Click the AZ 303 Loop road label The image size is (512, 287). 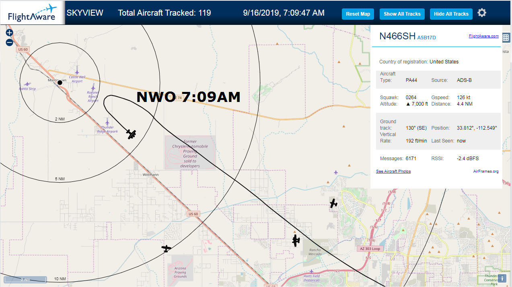coord(370,249)
